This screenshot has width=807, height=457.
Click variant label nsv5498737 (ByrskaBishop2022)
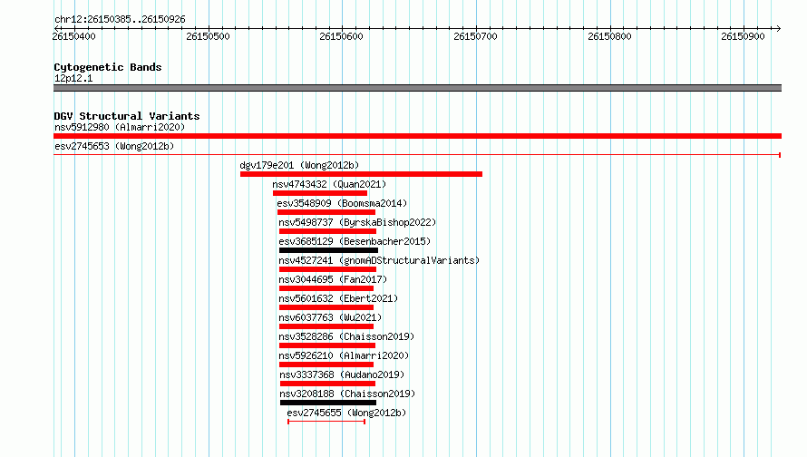click(x=357, y=222)
